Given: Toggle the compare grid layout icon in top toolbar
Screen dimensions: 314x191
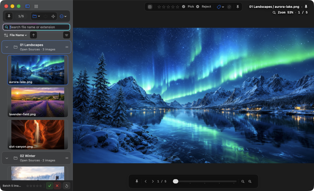Looking at the screenshot, I should pos(150,7).
